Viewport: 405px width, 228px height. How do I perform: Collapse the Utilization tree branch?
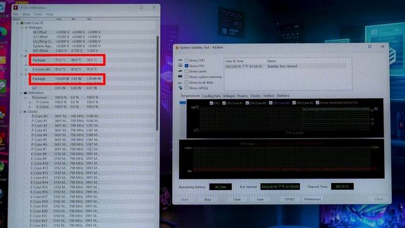pyautogui.click(x=21, y=93)
